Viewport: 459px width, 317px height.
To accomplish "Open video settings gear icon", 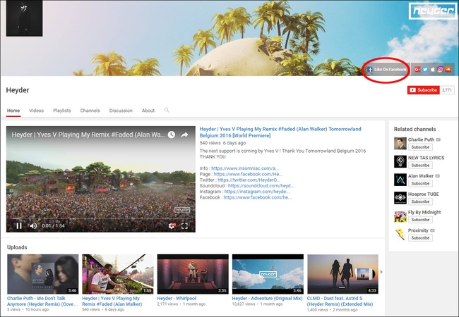I will point(172,225).
